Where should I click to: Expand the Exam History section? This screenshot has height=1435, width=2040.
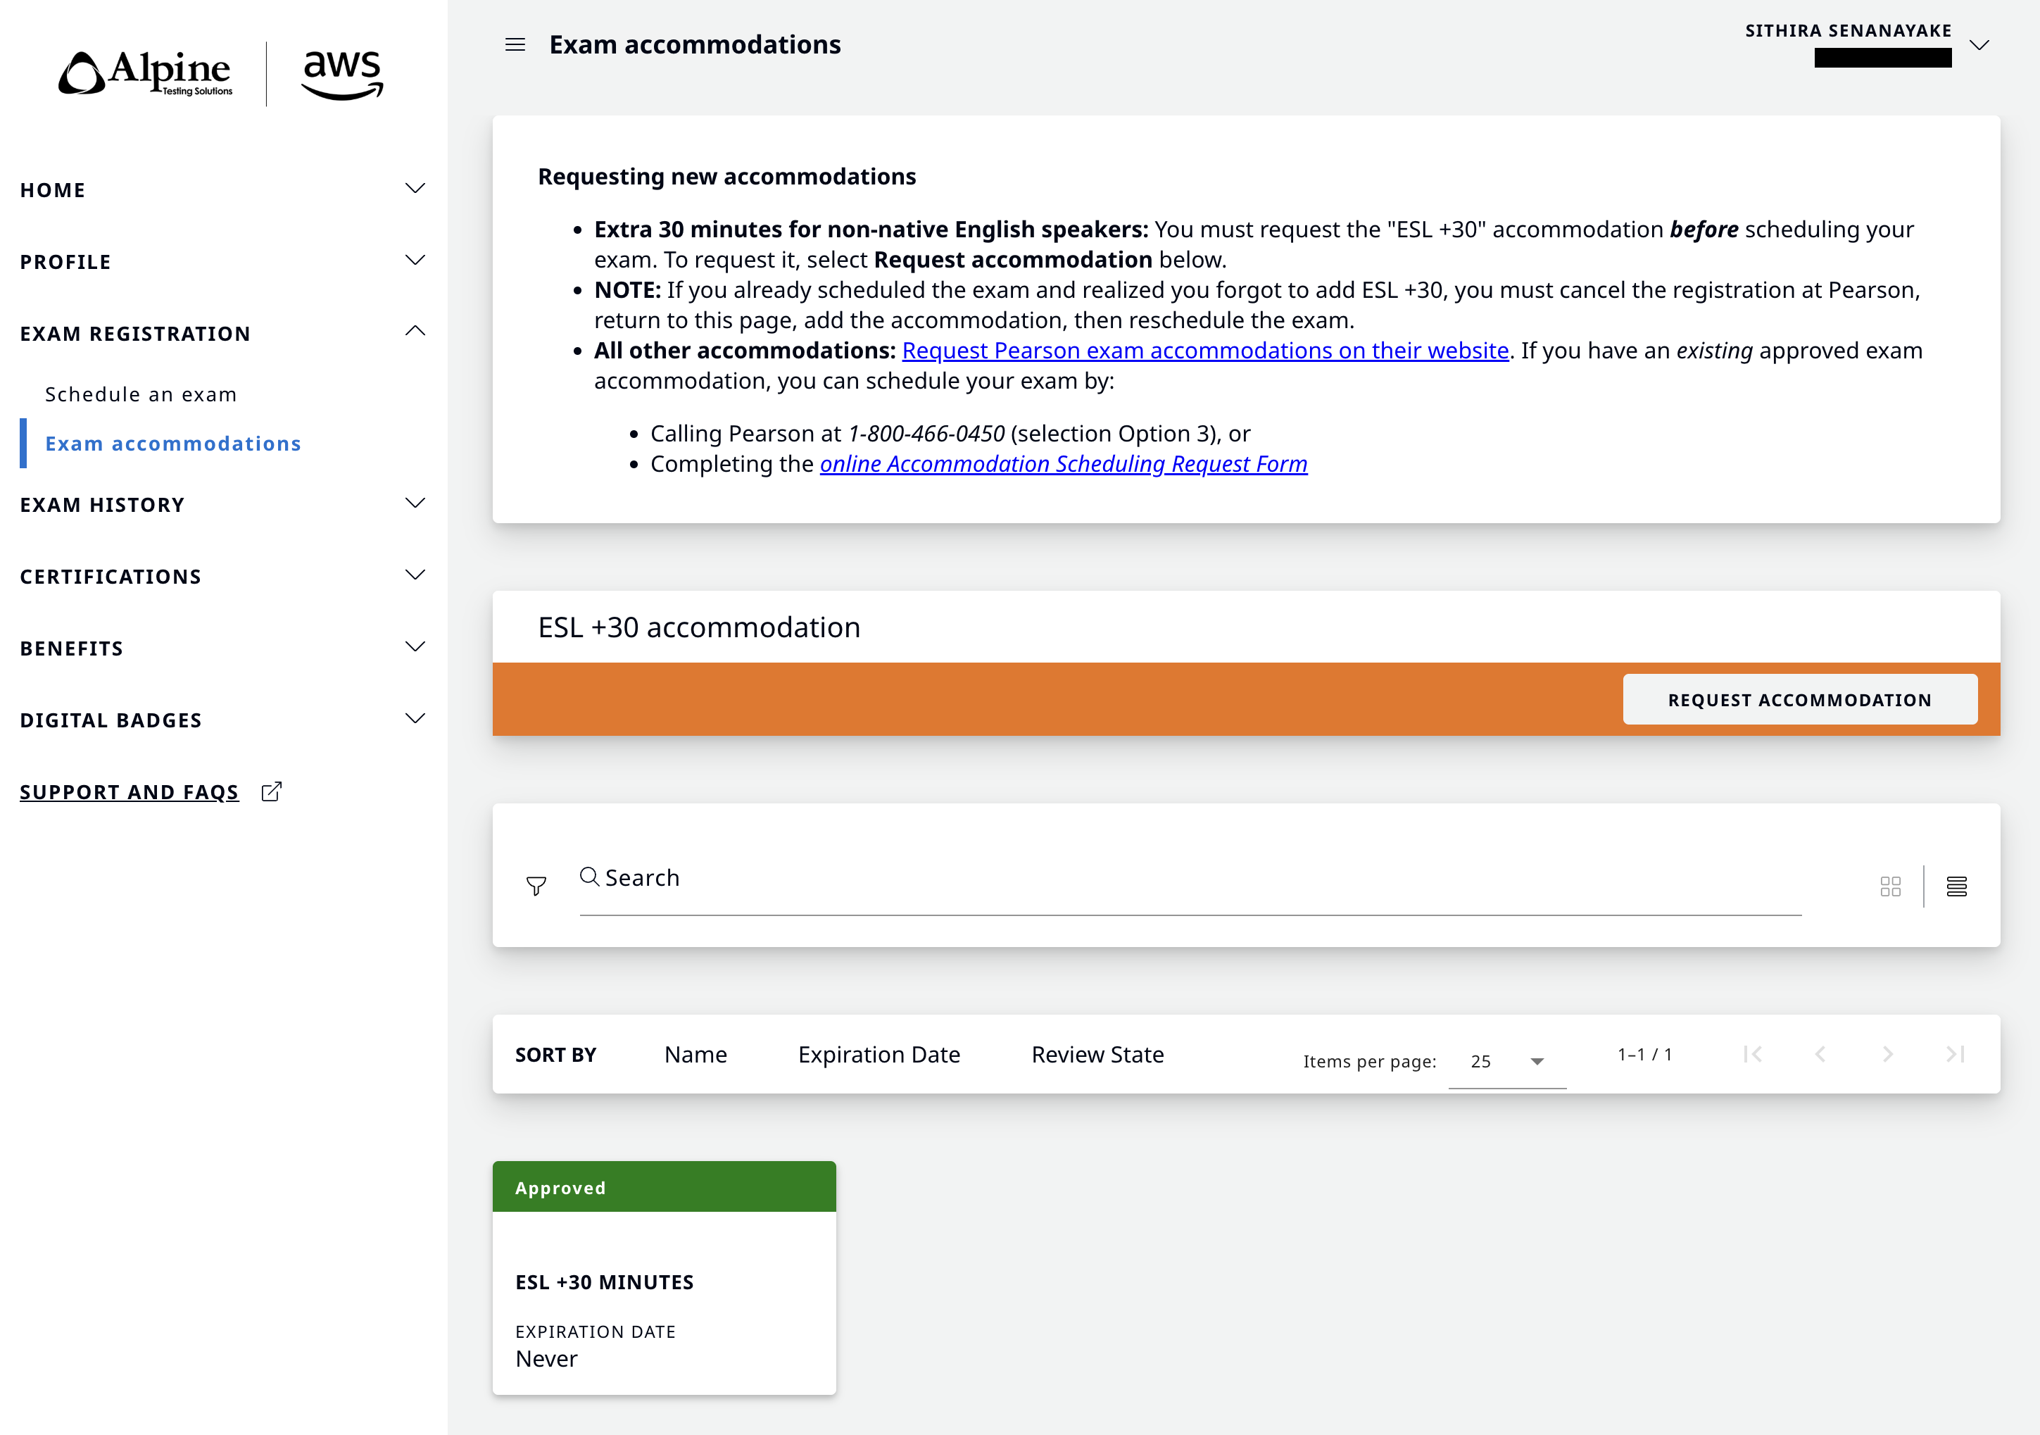click(x=415, y=503)
